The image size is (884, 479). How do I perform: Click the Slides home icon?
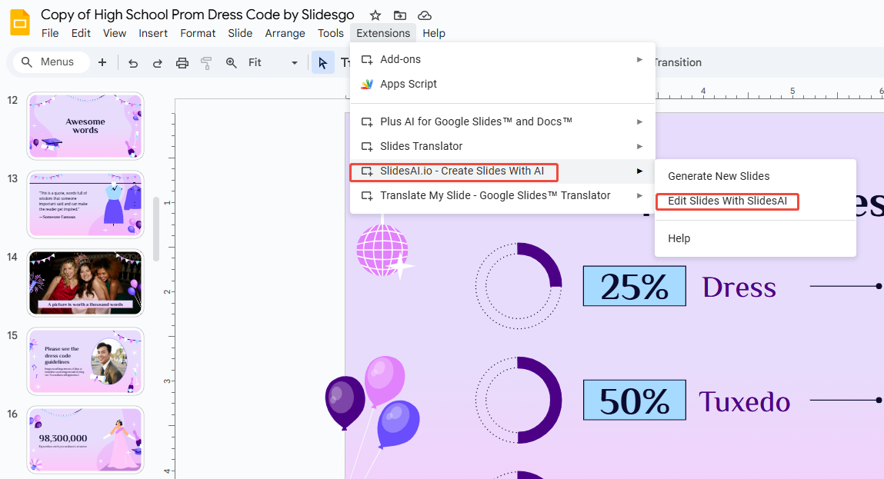click(x=20, y=22)
